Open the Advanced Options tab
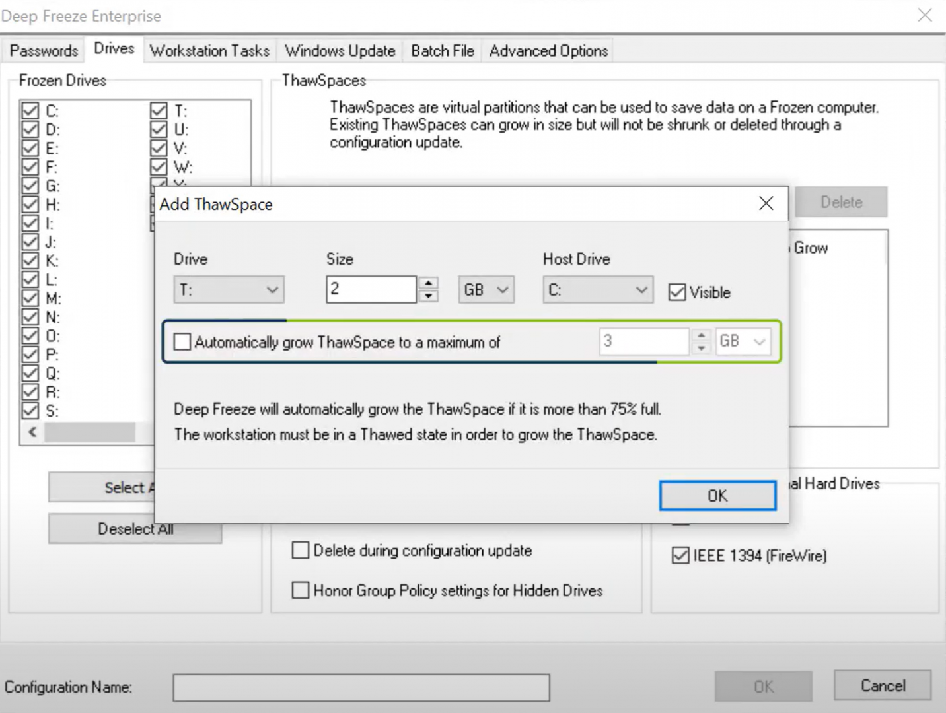Image resolution: width=946 pixels, height=713 pixels. coord(548,51)
